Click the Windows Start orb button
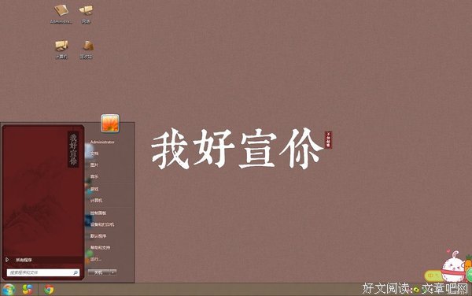This screenshot has height=296, width=472. [8, 290]
